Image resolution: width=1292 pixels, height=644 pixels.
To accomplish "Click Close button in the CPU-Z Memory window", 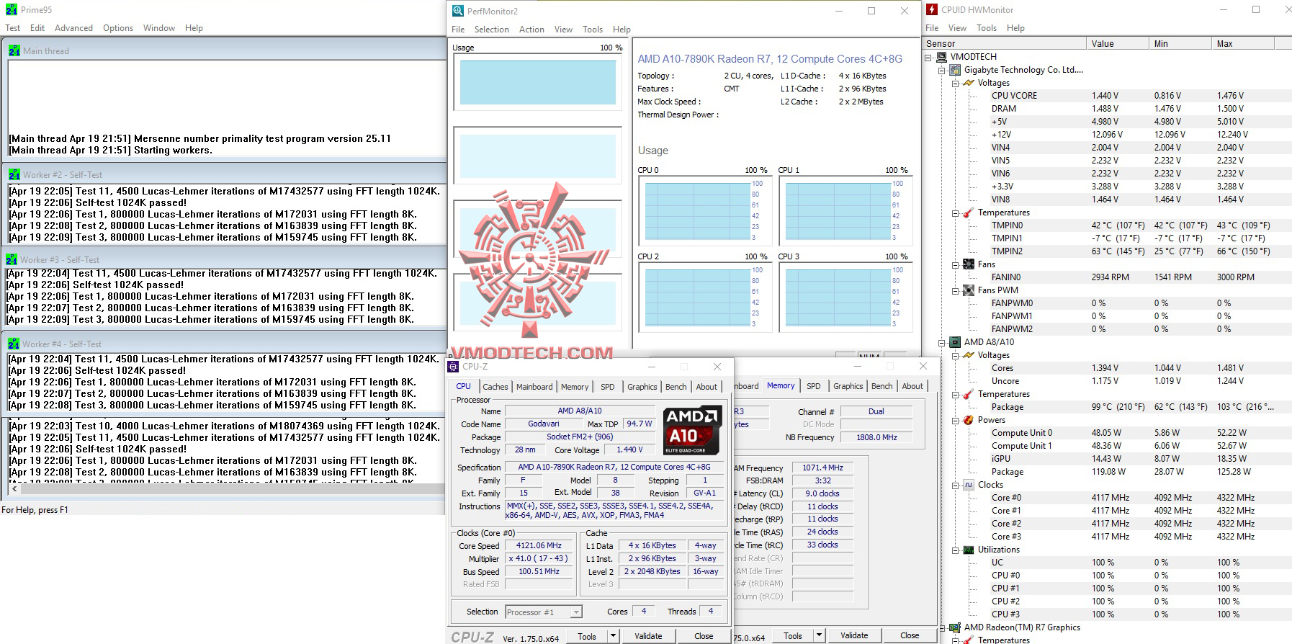I will pyautogui.click(x=910, y=635).
